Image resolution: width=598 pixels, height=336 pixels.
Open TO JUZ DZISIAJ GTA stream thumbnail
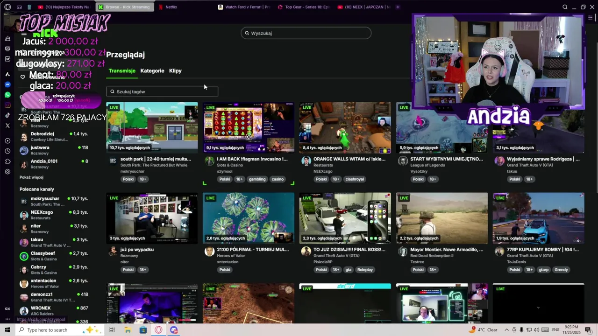345,218
